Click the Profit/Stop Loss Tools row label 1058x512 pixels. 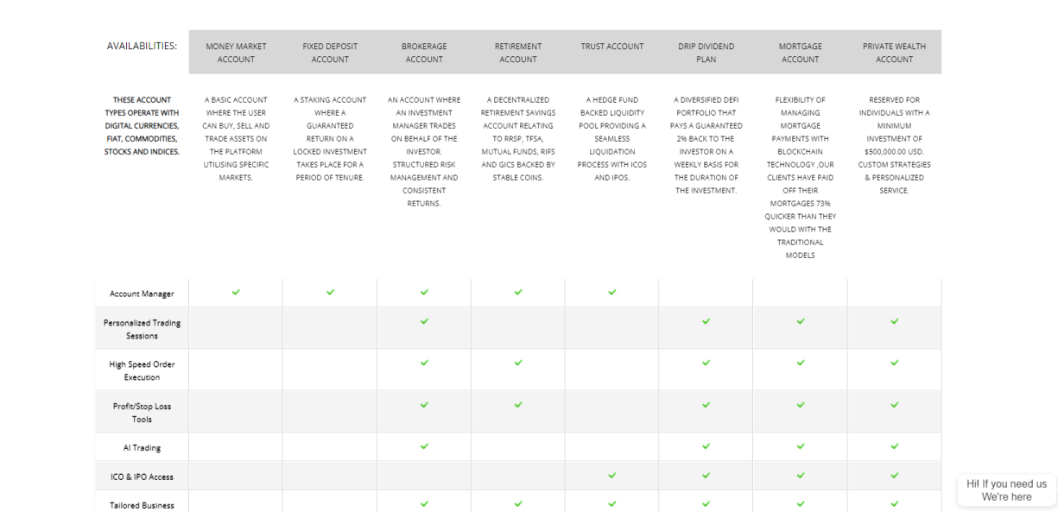point(142,412)
